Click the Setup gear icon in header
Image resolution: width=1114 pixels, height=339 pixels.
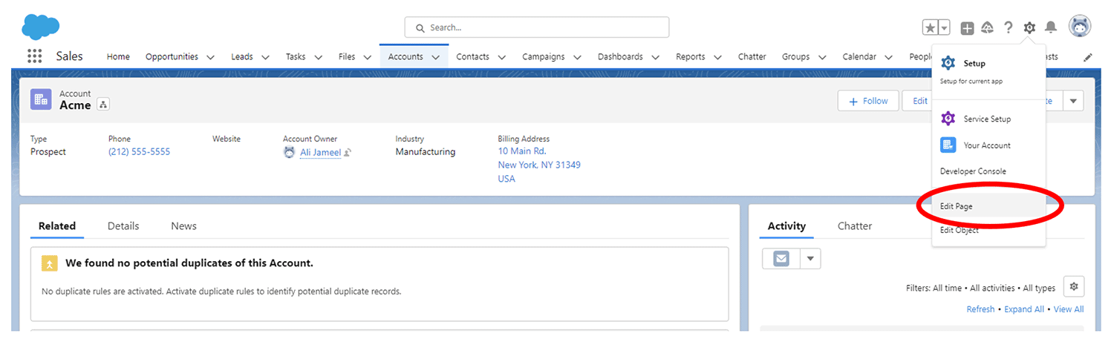coord(1029,27)
